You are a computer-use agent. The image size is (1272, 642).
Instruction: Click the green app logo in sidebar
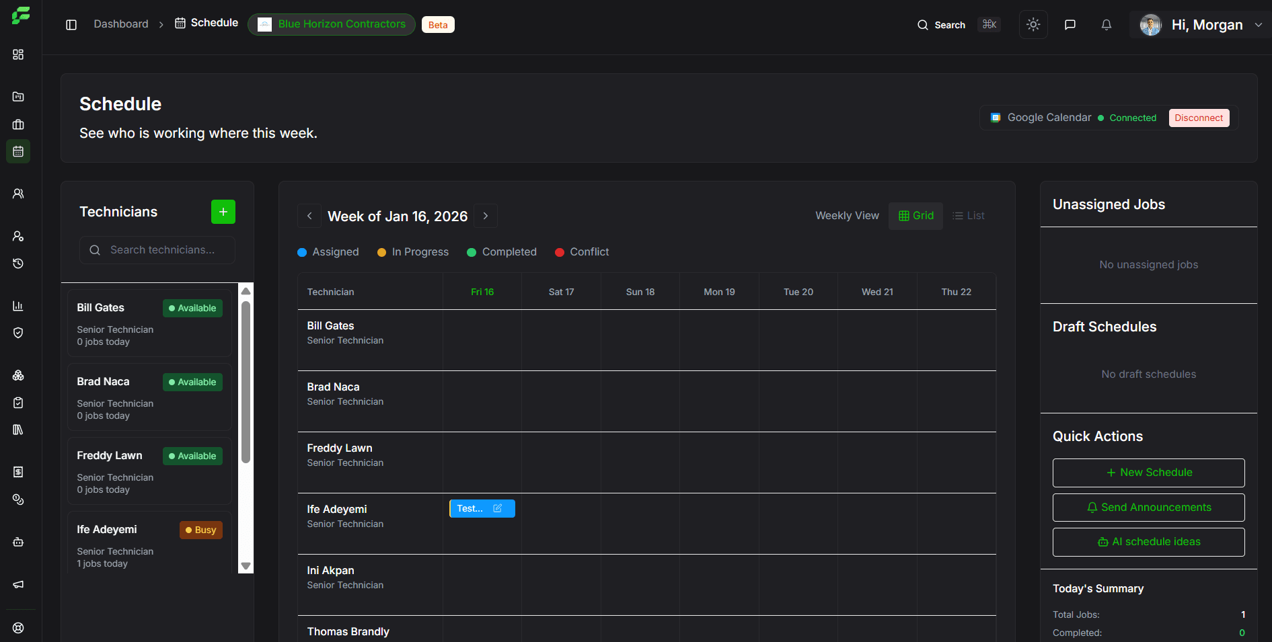point(21,15)
